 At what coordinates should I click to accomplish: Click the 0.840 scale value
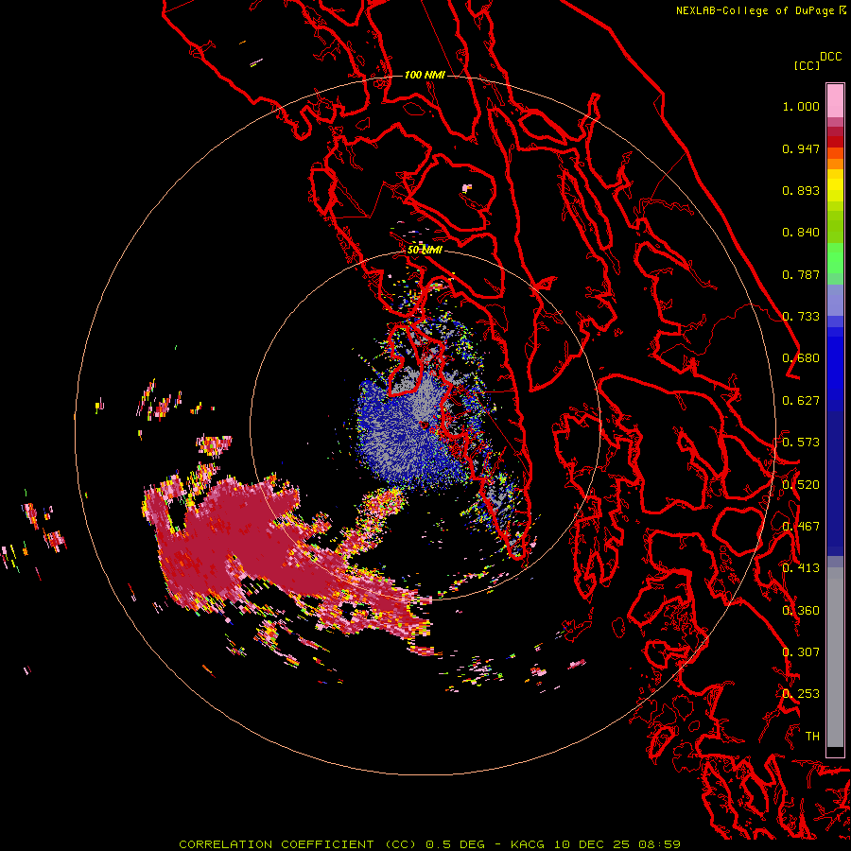(x=801, y=233)
